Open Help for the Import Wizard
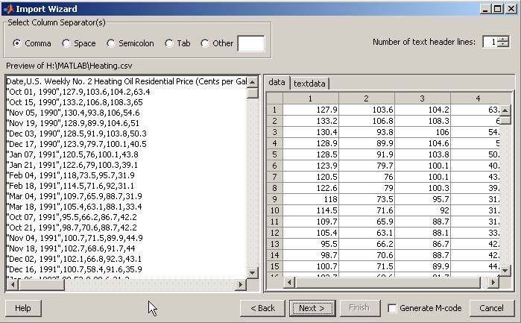 coord(23,308)
